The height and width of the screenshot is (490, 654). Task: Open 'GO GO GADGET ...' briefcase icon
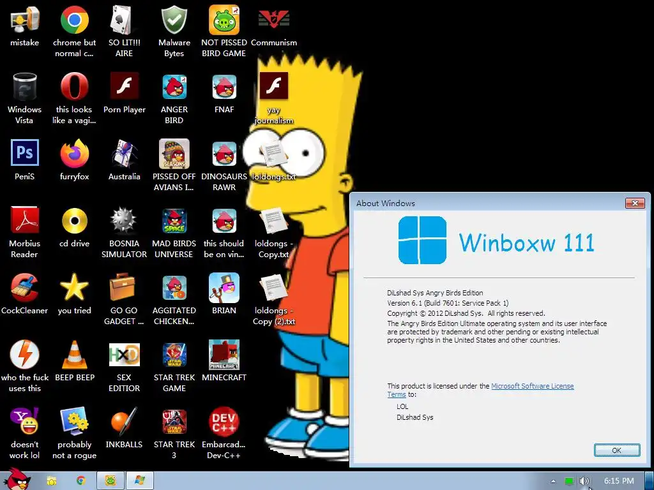click(123, 288)
